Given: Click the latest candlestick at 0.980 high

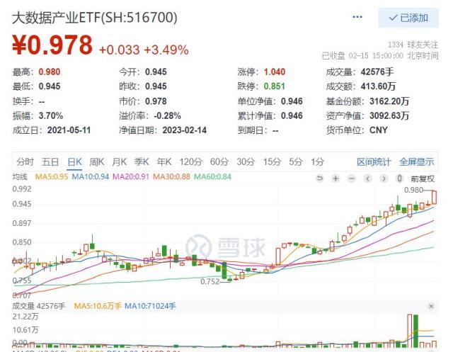Looking at the screenshot, I should click(434, 198).
